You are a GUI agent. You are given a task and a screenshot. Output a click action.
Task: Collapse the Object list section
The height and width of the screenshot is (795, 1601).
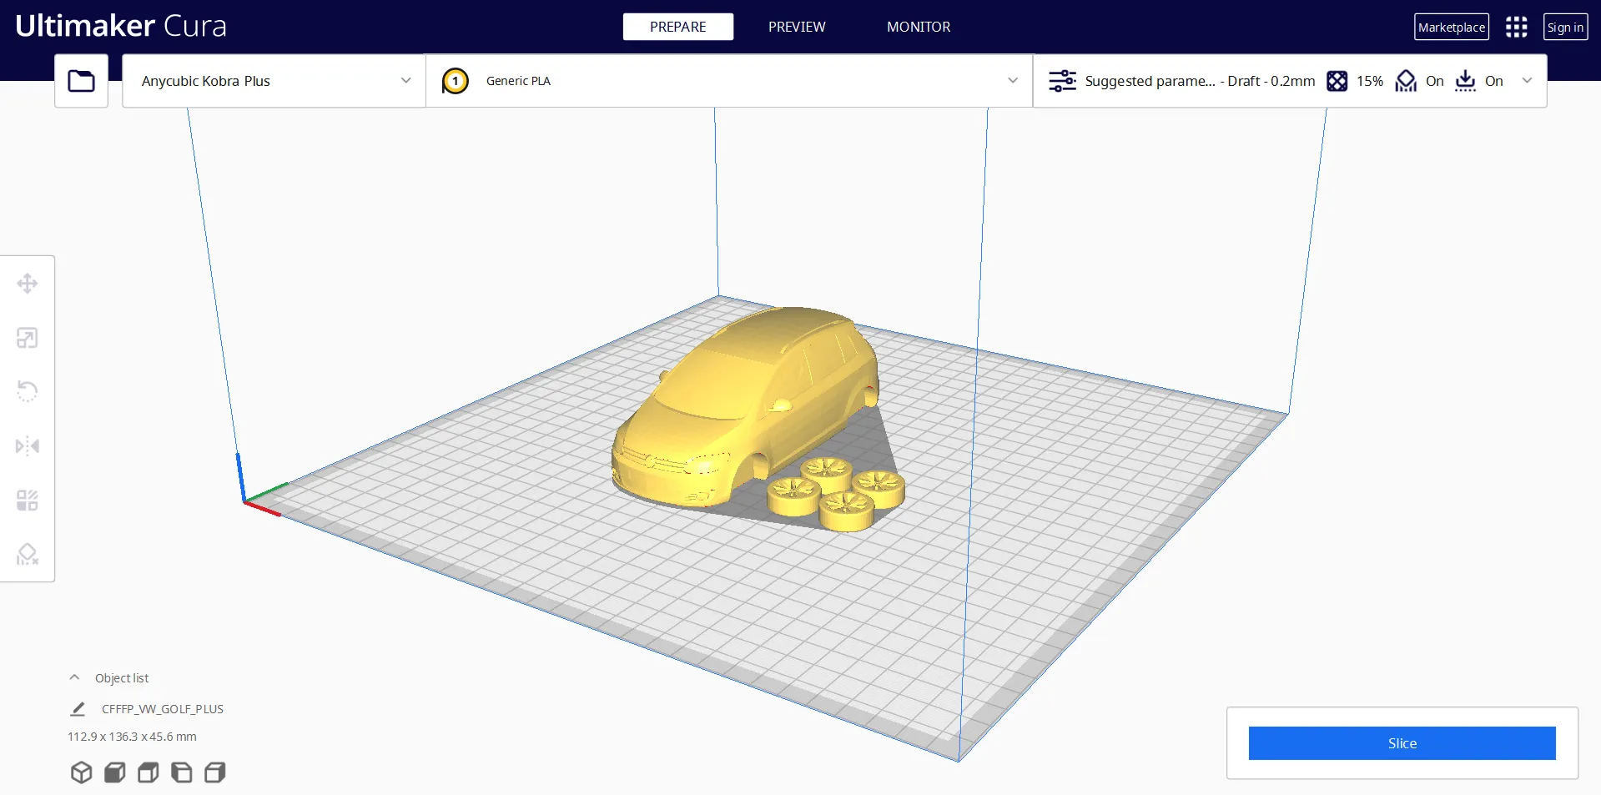click(x=74, y=677)
